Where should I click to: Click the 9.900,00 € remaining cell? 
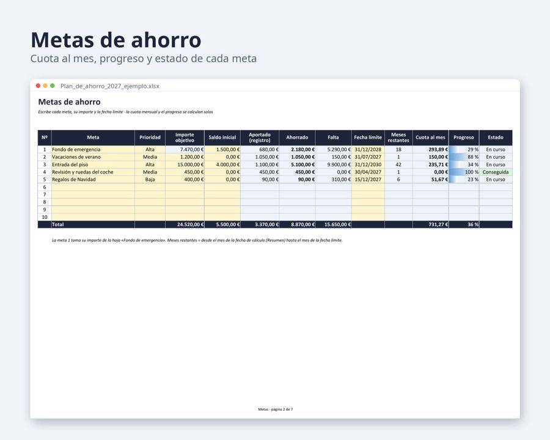click(333, 164)
